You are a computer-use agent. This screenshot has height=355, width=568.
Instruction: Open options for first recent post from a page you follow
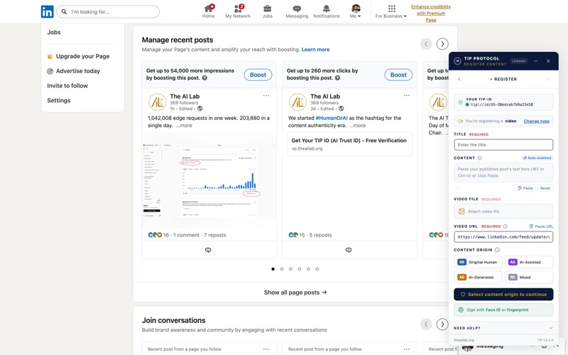click(266, 349)
